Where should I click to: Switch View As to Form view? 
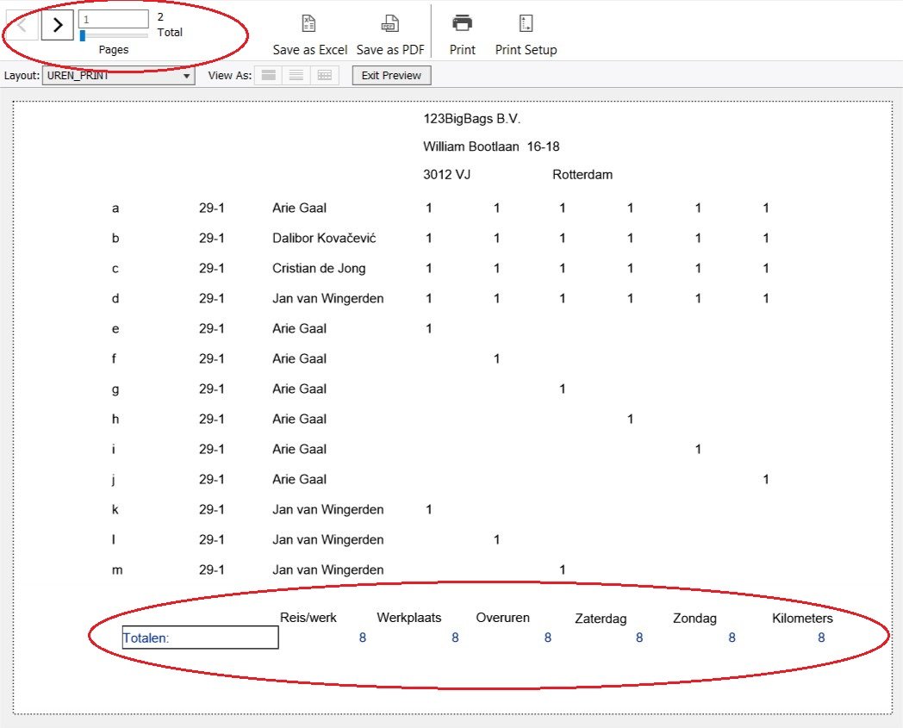click(269, 76)
